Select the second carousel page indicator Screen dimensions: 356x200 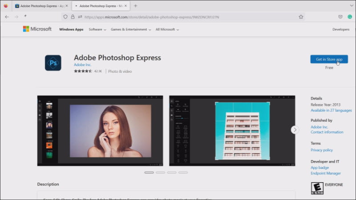tap(160, 173)
